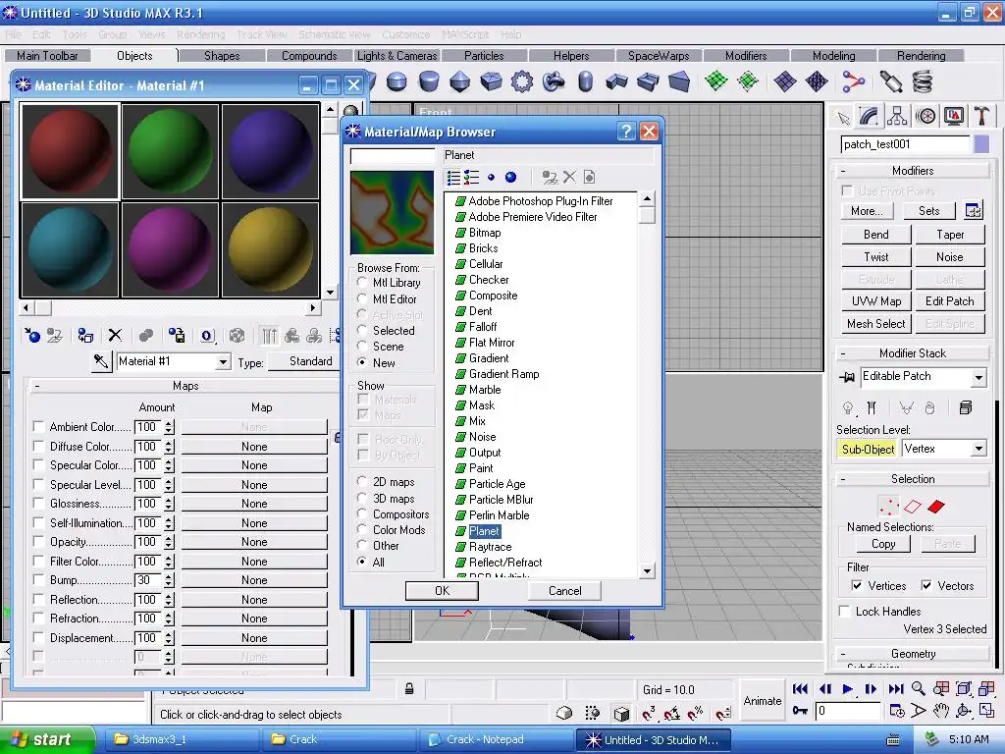Click the Ring Array gear-shaped object icon
Image resolution: width=1005 pixels, height=754 pixels.
click(x=522, y=82)
